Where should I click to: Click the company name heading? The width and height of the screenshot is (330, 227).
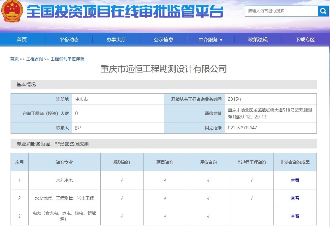tap(164, 69)
